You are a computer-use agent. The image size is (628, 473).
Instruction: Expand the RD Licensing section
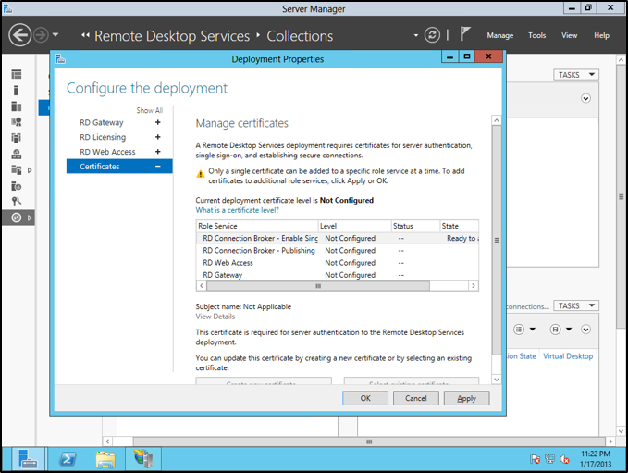coord(157,137)
